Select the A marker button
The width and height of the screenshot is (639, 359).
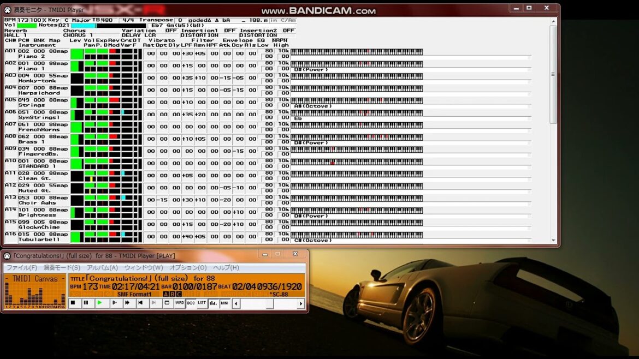pos(166,294)
